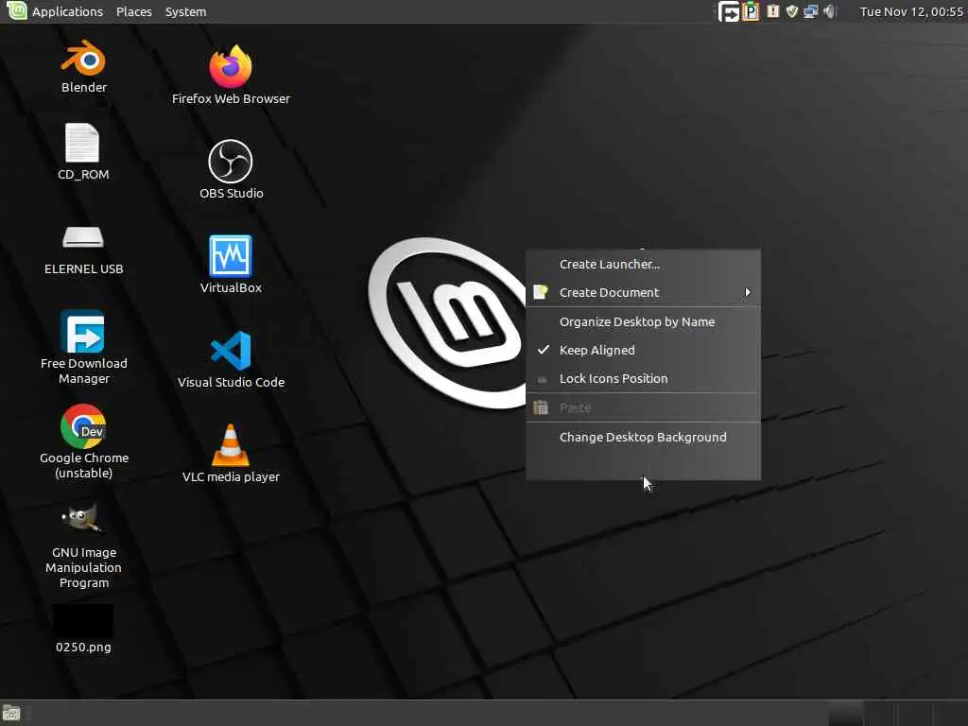Open the network connection tray icon
This screenshot has height=726, width=968.
[x=810, y=11]
